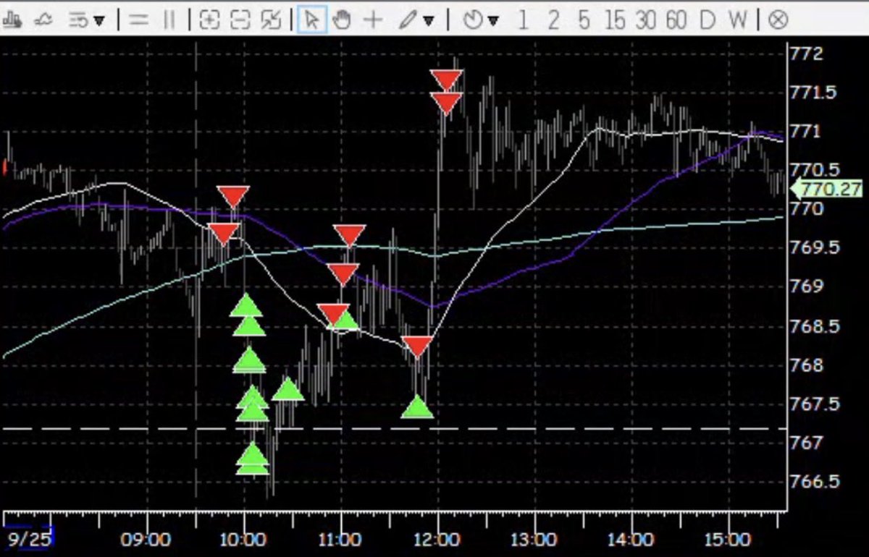Click the 09:00 time axis label
Screen dimensions: 869x557
point(147,540)
